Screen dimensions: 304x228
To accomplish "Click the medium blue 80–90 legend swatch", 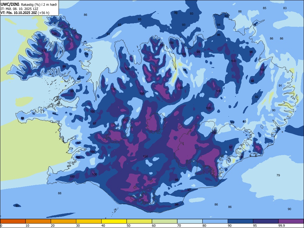I will point(215,221).
